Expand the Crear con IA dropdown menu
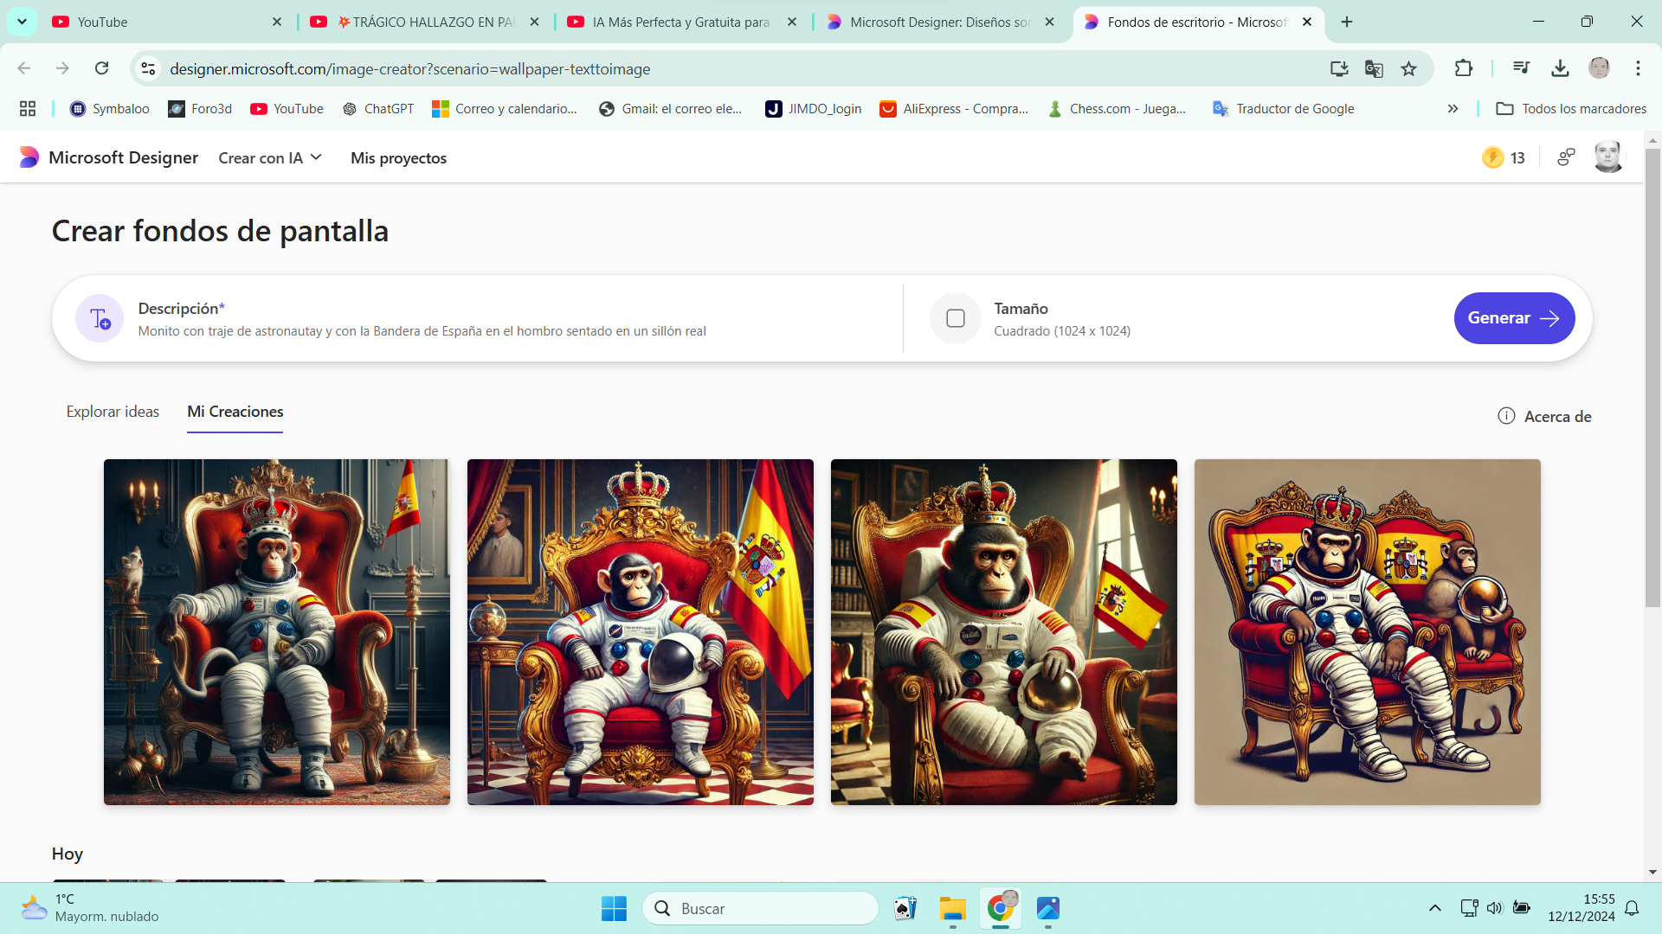 pos(270,157)
